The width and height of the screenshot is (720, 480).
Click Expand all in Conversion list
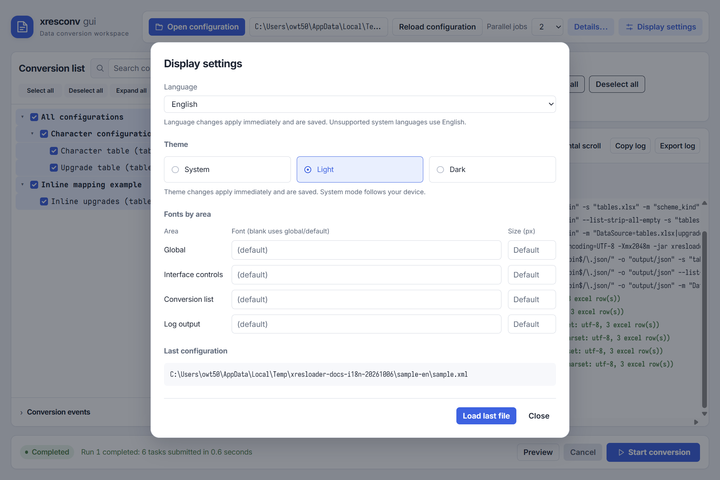pyautogui.click(x=131, y=91)
